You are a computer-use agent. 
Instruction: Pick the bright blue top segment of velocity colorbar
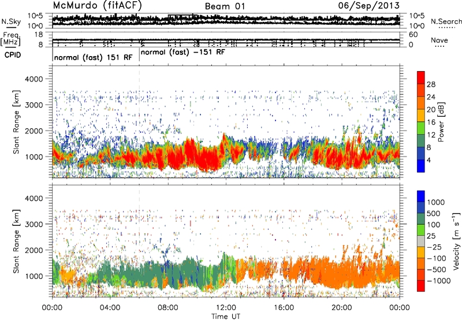pos(421,196)
